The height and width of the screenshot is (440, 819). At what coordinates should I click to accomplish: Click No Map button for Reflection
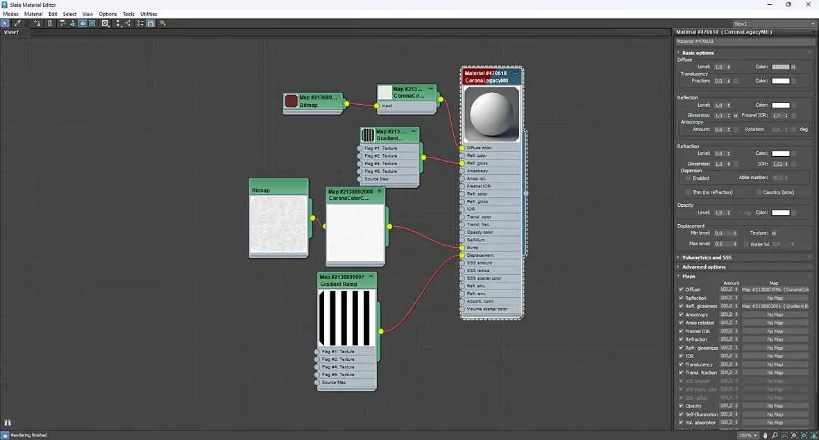(775, 298)
